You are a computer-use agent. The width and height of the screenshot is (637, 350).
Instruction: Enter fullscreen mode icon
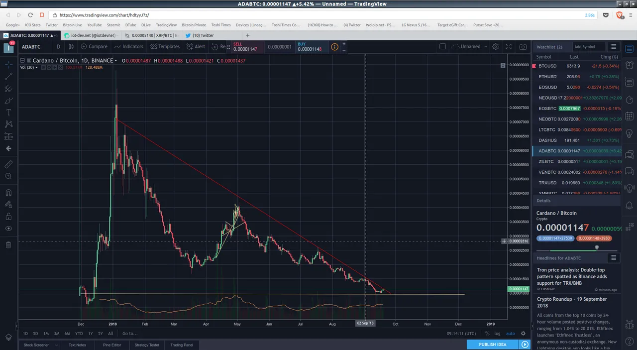(x=509, y=46)
